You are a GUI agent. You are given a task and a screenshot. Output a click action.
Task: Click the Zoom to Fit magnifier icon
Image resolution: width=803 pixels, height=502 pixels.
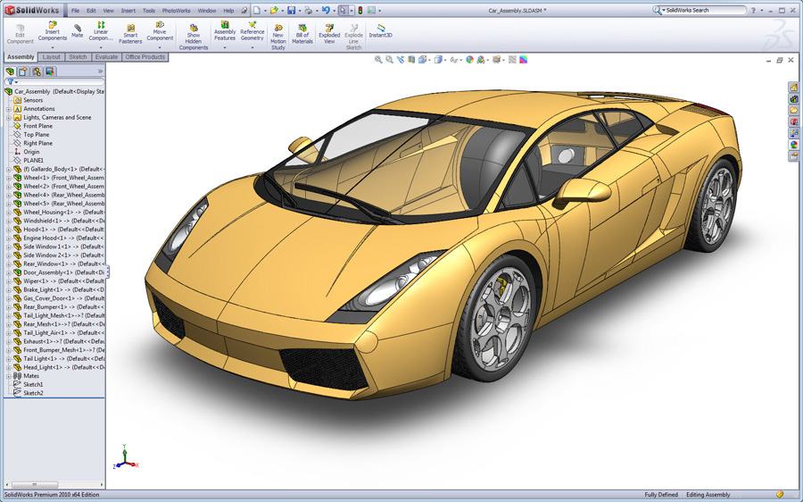378,60
